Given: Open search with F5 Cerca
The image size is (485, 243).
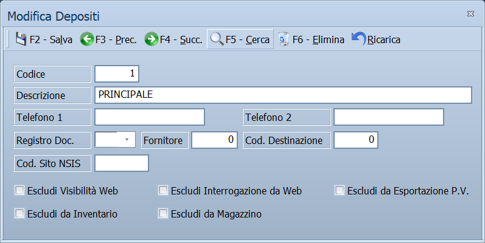Looking at the screenshot, I should point(240,39).
